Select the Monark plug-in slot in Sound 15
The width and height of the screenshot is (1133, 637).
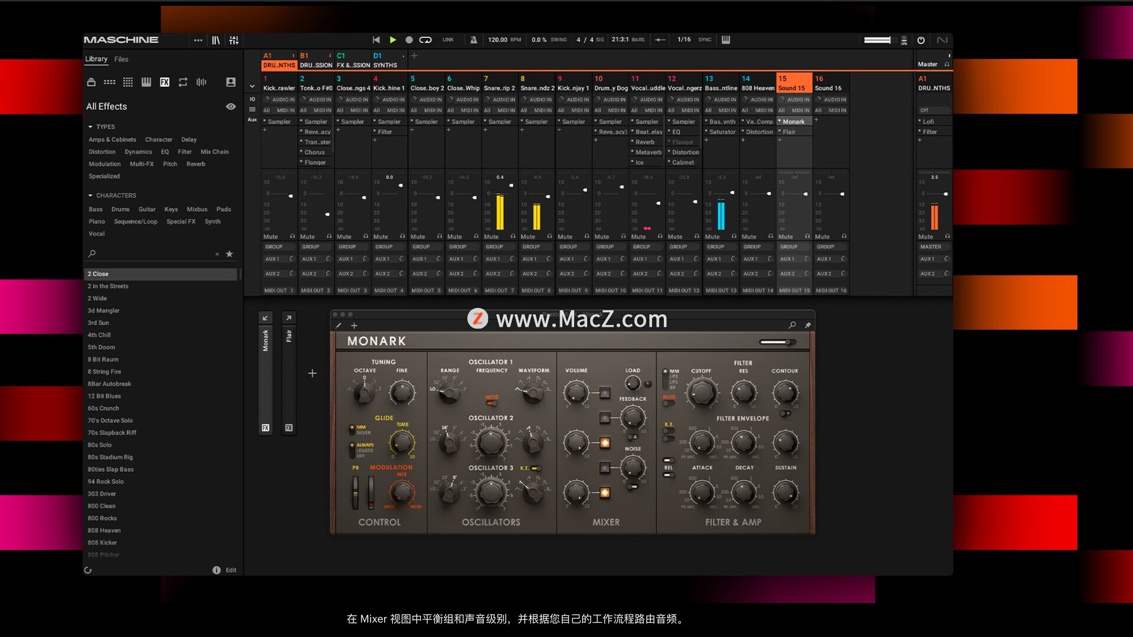coord(794,122)
